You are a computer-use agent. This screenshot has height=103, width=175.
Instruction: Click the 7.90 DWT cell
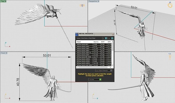pos(104,65)
